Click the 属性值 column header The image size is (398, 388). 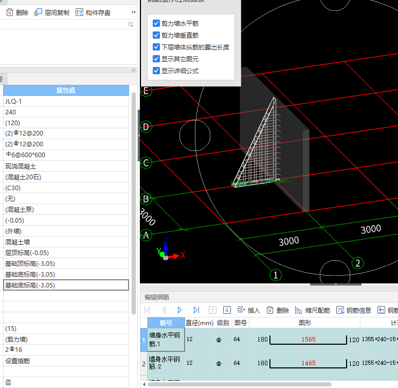pos(66,91)
